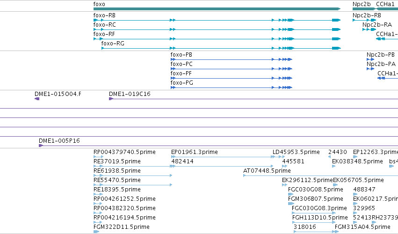Click the 24430 reverse arrow glyph
Viewport: 398px width, 234px height.
[329, 157]
